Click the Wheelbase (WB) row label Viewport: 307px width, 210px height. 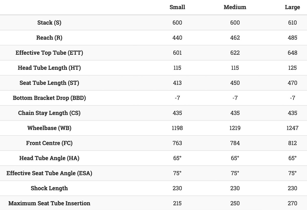pyautogui.click(x=49, y=128)
